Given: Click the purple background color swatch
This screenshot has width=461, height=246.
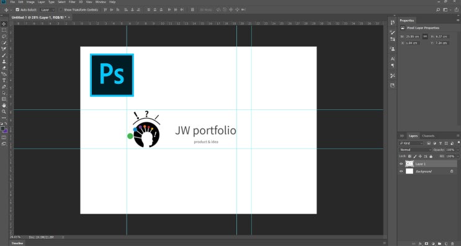Looking at the screenshot, I should [6, 131].
